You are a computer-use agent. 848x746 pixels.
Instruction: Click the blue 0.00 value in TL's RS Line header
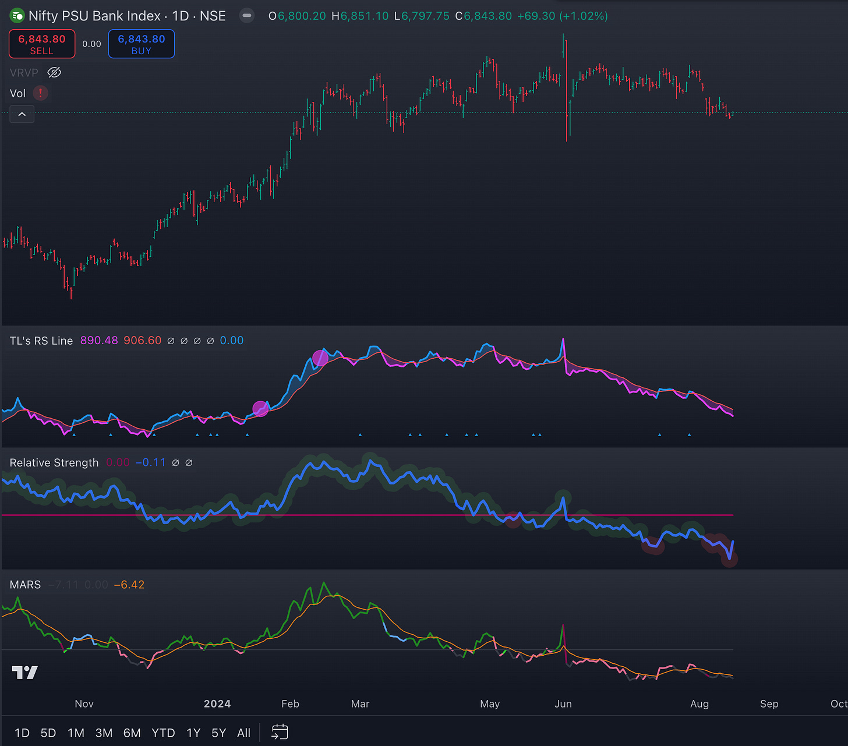(231, 340)
